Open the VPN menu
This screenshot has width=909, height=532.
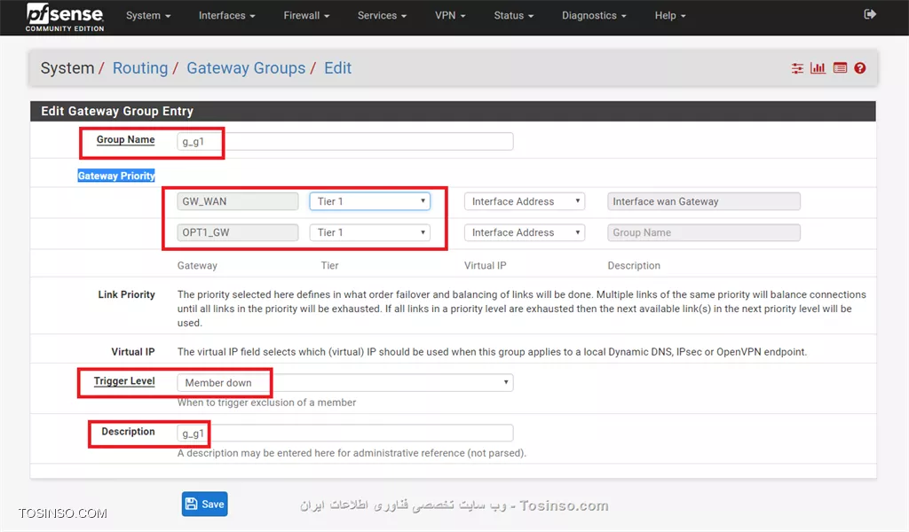point(450,16)
